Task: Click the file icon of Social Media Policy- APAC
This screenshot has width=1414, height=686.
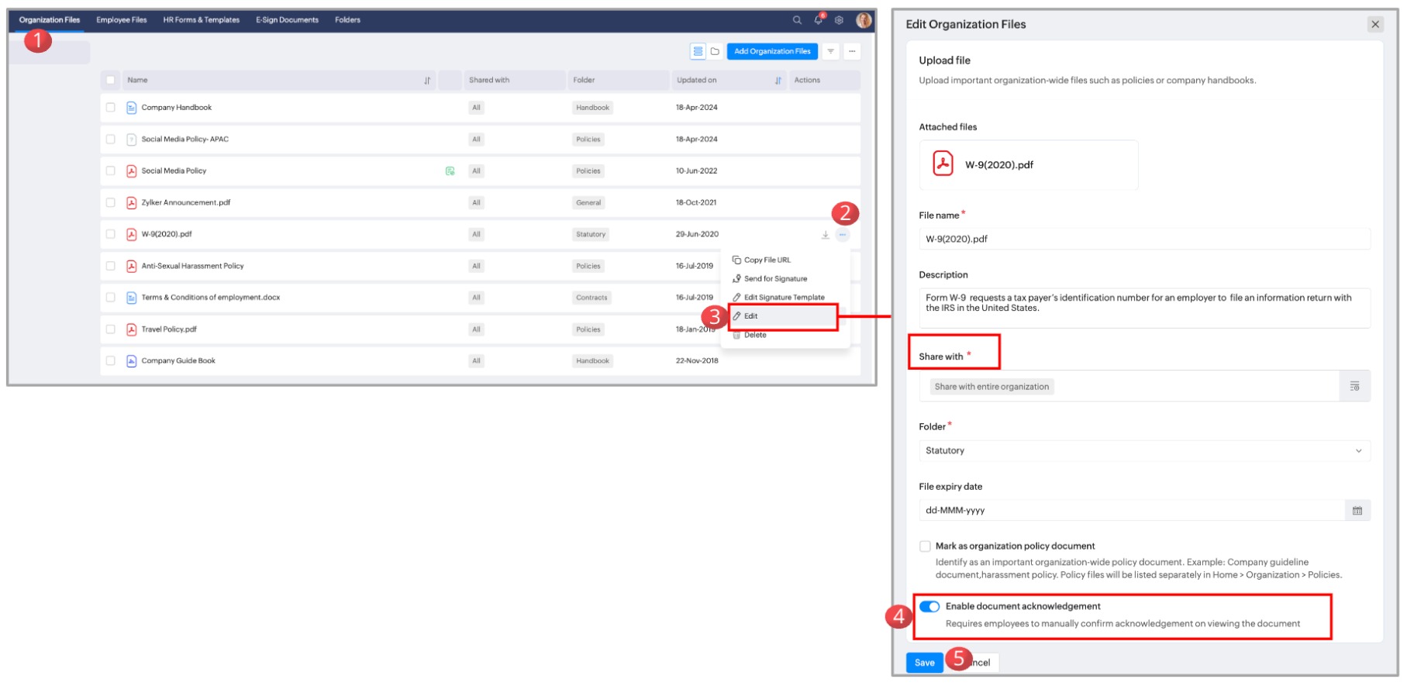Action: point(132,140)
